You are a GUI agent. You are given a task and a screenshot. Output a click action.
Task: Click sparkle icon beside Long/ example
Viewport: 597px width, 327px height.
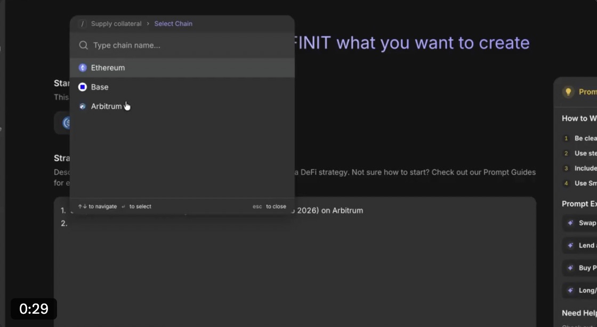coord(570,290)
